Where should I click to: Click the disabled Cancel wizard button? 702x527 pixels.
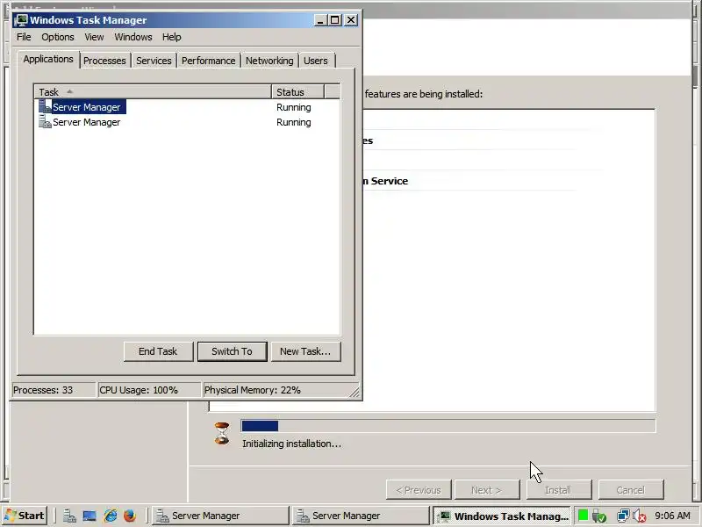click(630, 490)
